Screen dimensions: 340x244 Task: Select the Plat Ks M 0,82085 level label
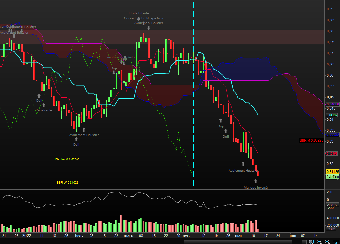coord(67,159)
